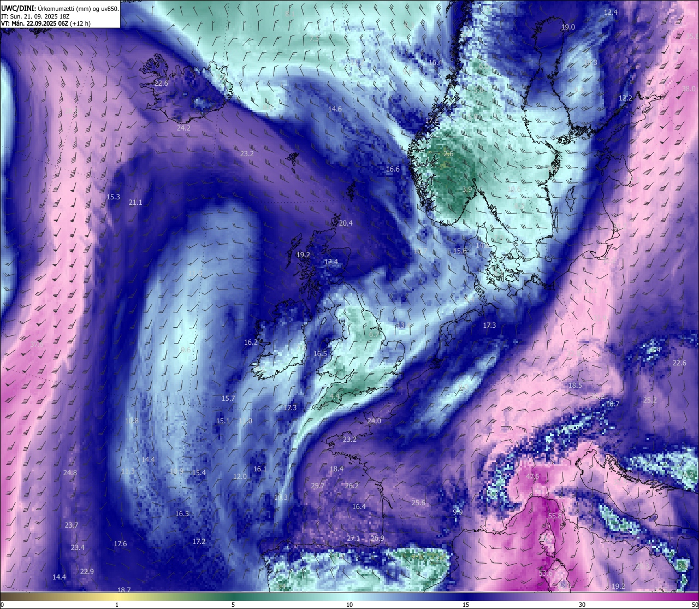Click the 18.4 value label
The height and width of the screenshot is (609, 699).
point(336,469)
